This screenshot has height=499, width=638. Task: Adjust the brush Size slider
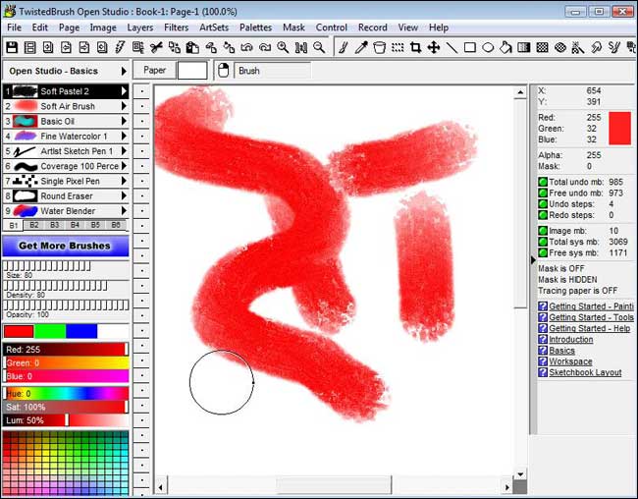47,266
